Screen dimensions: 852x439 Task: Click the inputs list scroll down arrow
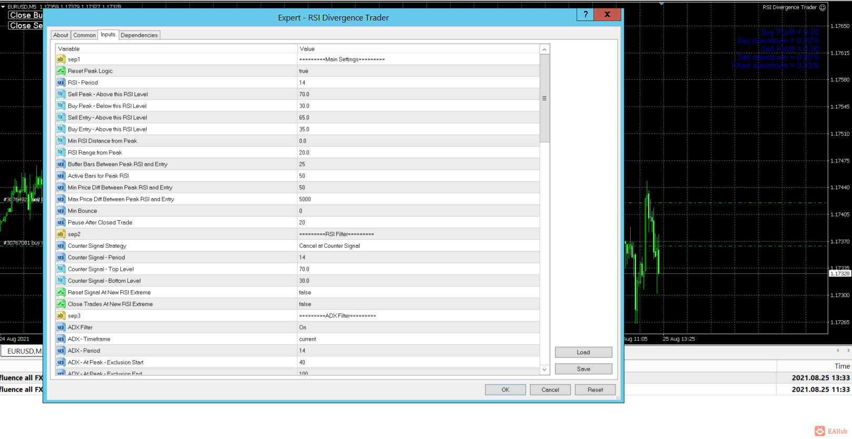545,370
